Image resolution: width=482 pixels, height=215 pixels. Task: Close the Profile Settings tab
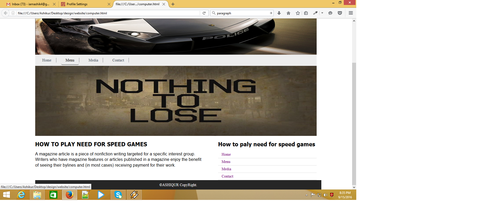point(109,4)
